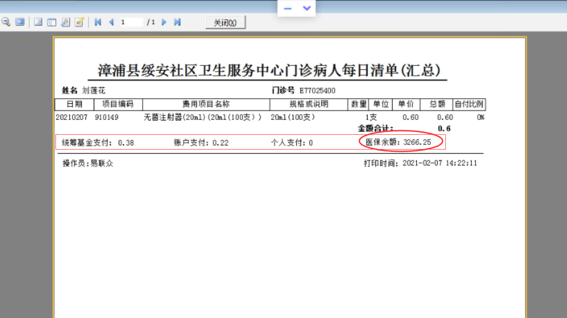The width and height of the screenshot is (567, 318).
Task: Click the minus icon on top floating bar
Action: [288, 8]
